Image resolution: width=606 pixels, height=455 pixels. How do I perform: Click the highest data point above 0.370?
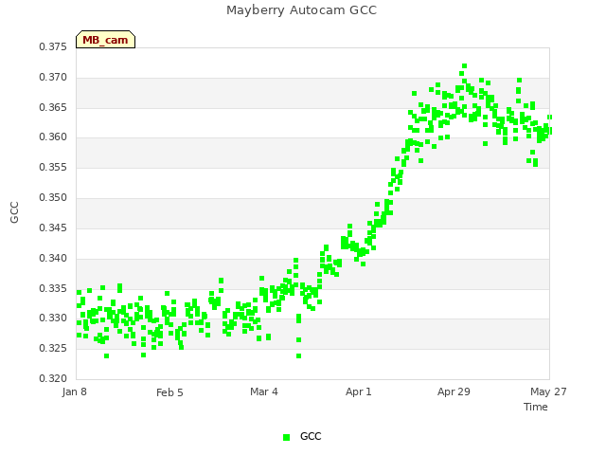click(x=465, y=66)
